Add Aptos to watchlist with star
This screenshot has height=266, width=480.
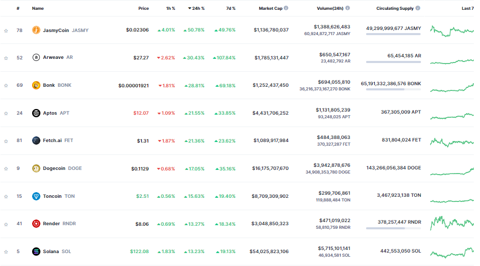(6, 113)
